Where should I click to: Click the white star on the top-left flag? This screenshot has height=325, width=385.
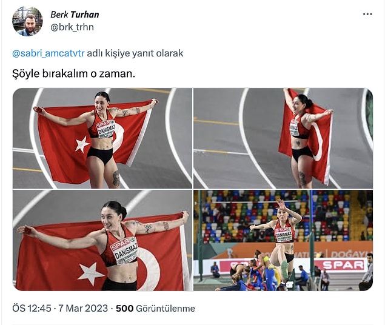[82, 144]
